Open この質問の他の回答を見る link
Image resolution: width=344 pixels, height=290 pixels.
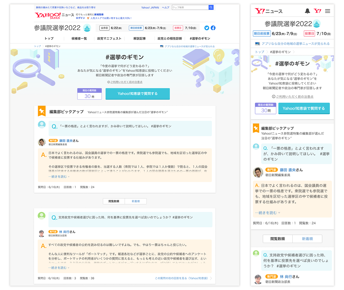pyautogui.click(x=181, y=278)
